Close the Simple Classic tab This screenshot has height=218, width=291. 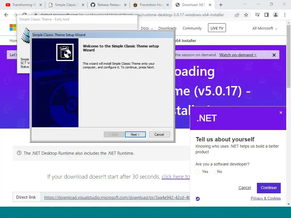[83, 5]
